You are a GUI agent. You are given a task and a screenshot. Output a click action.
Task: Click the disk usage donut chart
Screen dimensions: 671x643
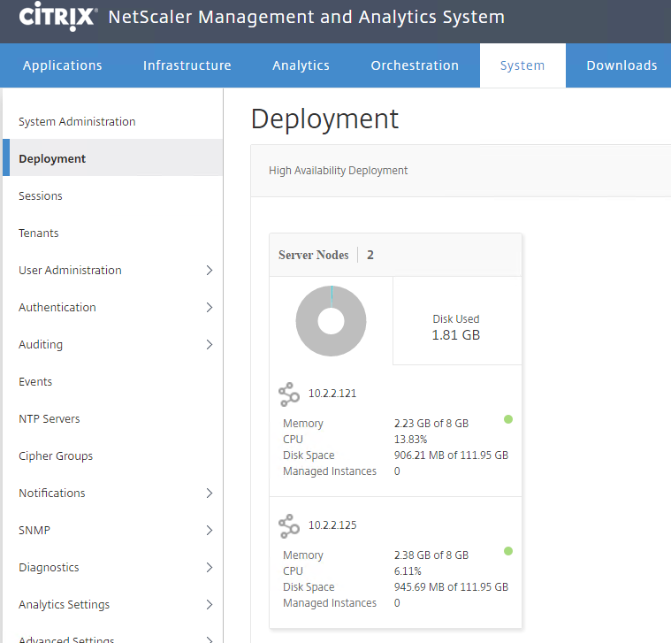pos(331,321)
